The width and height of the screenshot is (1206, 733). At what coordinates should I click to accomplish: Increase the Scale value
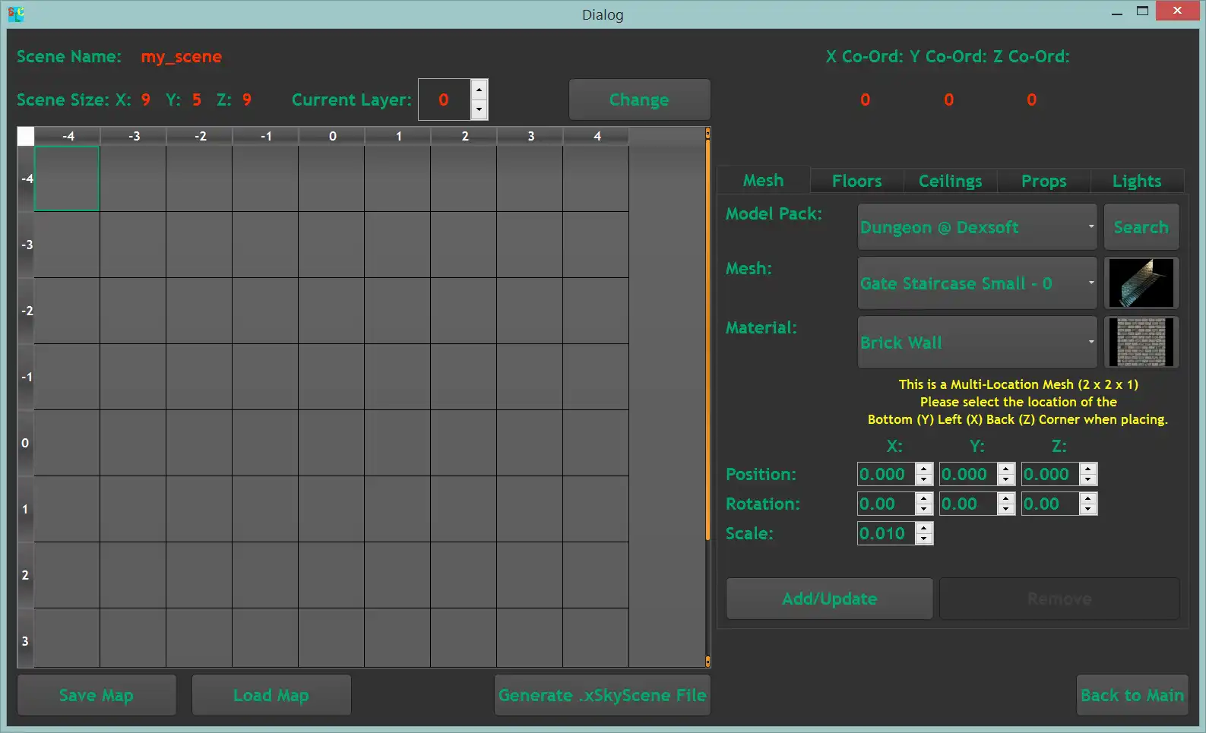pos(924,528)
